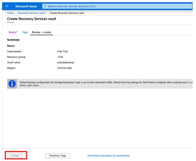Click the Free Trial subscription value
This screenshot has width=196, height=161.
coord(62,51)
